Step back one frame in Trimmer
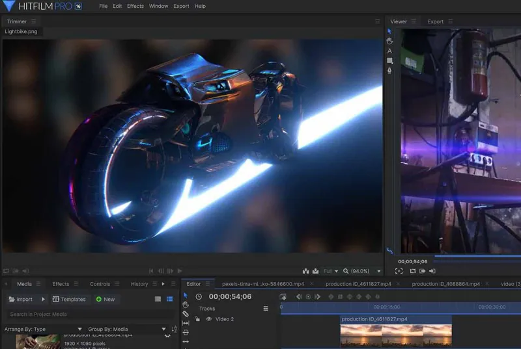Screen dimensions: 521x349 coord(161,271)
